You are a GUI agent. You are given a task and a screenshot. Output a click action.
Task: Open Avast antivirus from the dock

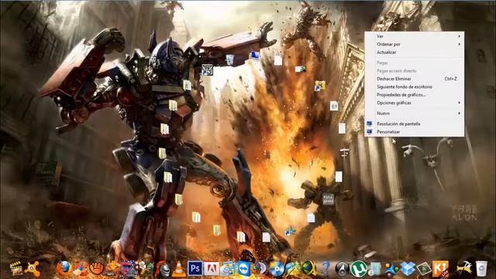pos(33,269)
